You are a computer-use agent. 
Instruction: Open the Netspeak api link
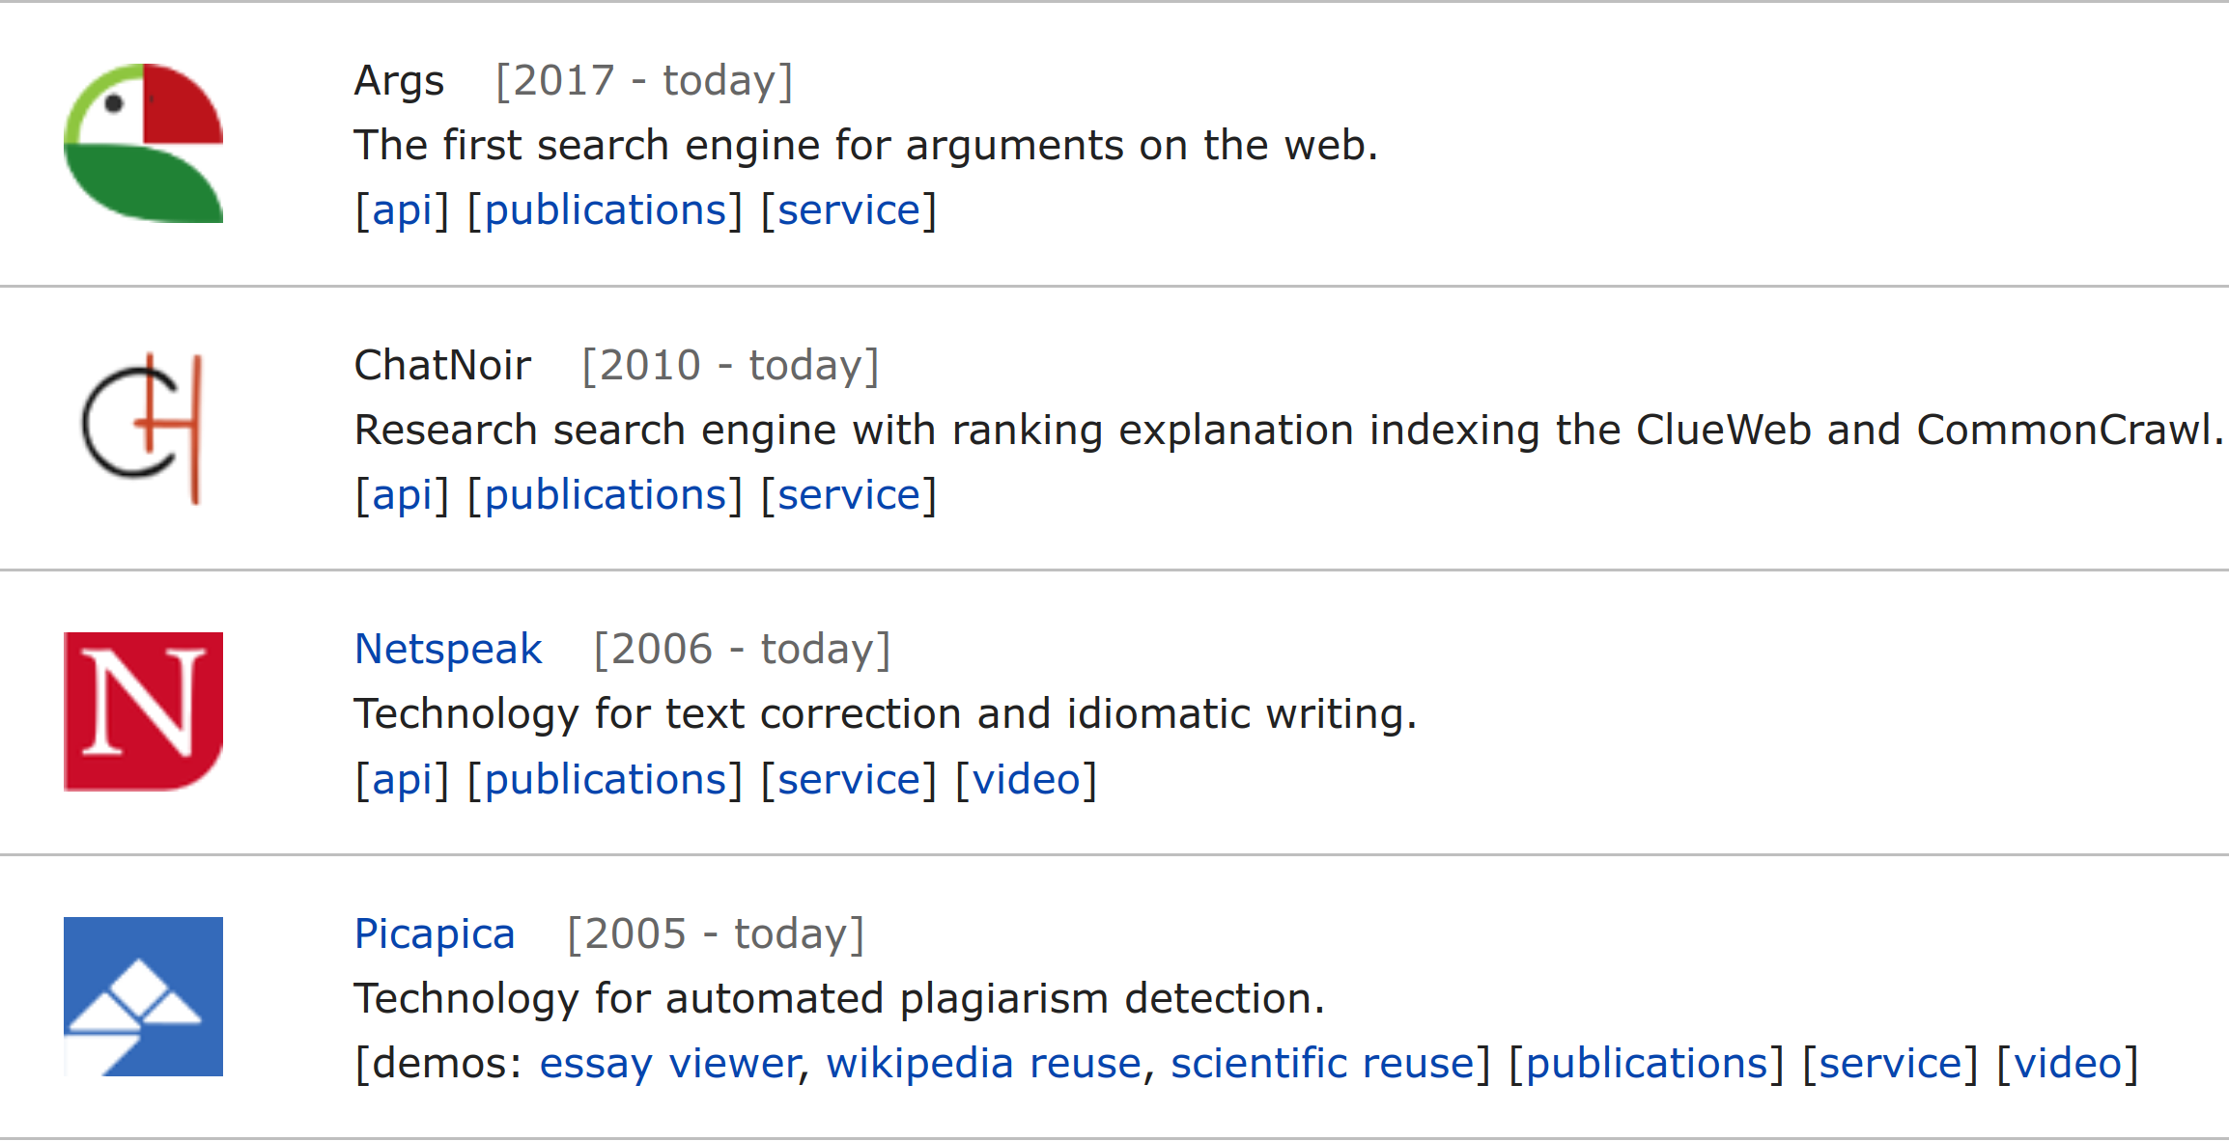pyautogui.click(x=402, y=780)
